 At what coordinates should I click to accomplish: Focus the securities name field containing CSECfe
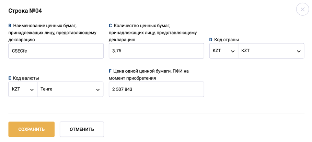[x=56, y=51]
